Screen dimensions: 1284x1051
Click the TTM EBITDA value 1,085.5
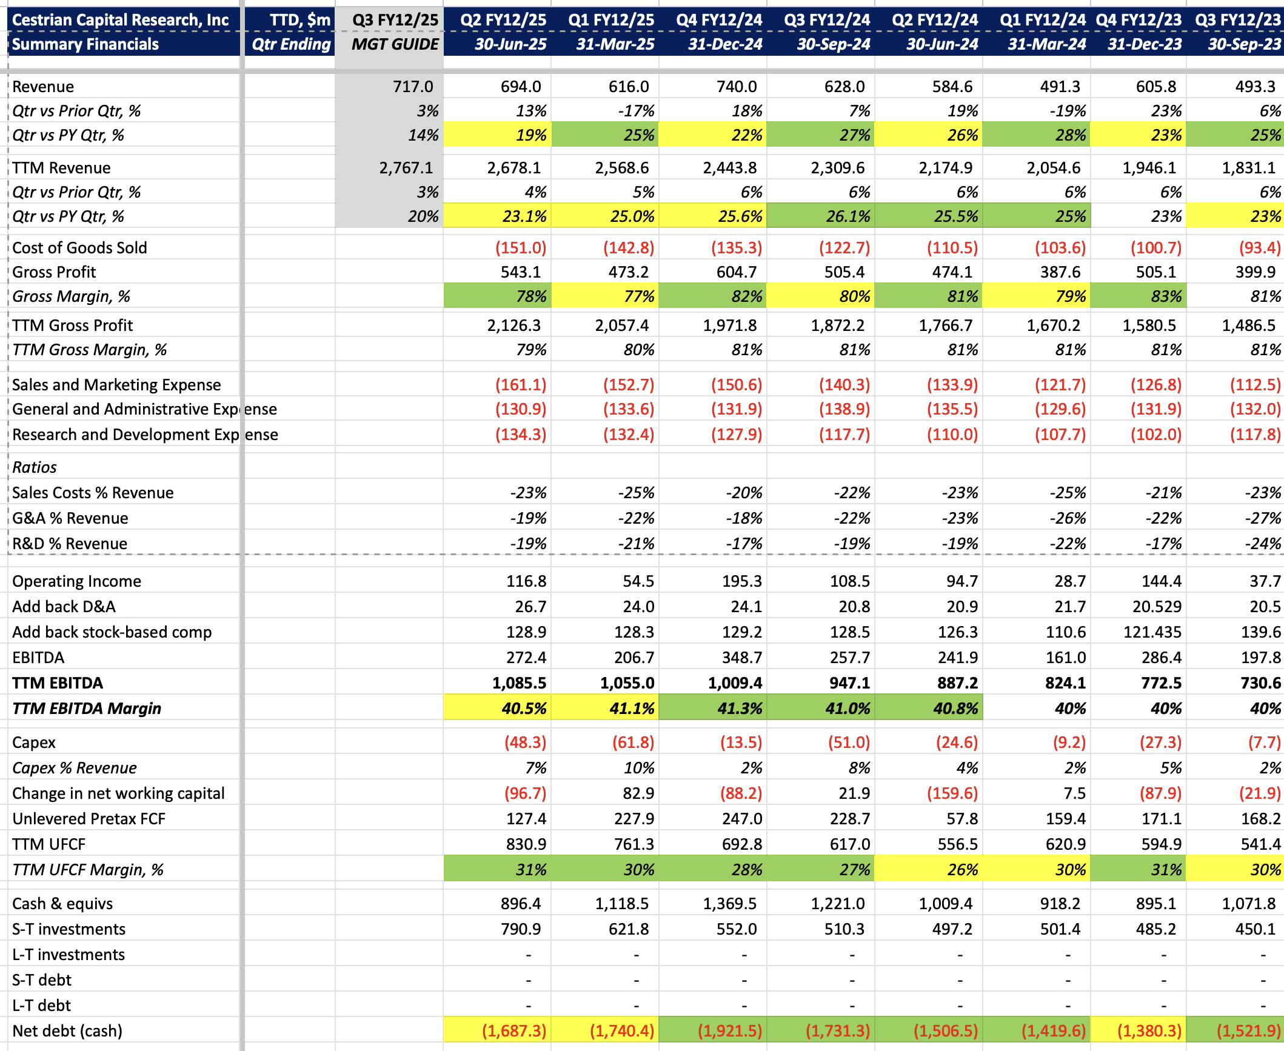pos(519,683)
